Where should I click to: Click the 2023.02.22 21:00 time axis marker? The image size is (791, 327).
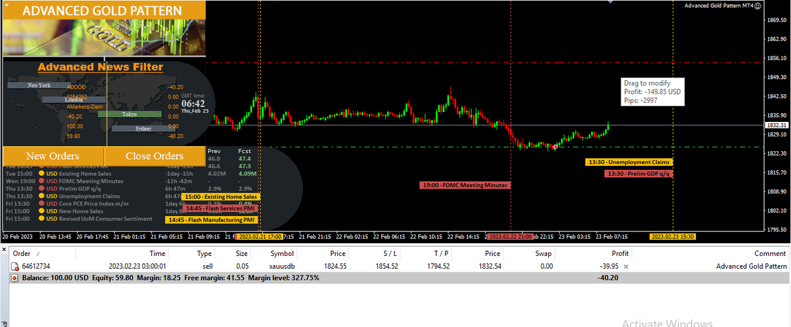[x=510, y=236]
